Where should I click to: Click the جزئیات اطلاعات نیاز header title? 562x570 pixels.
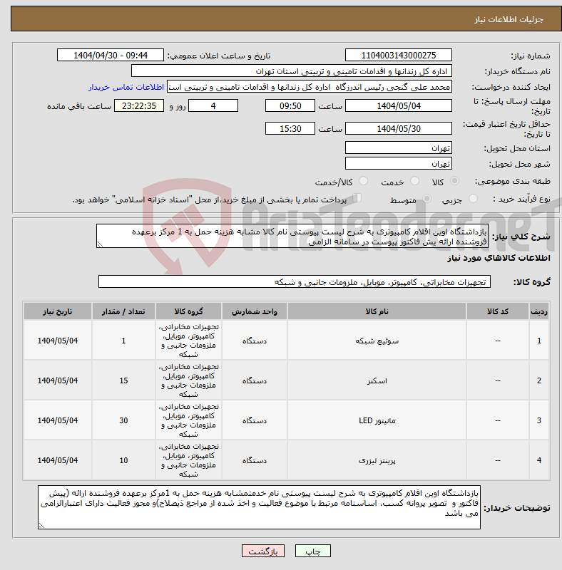(509, 19)
